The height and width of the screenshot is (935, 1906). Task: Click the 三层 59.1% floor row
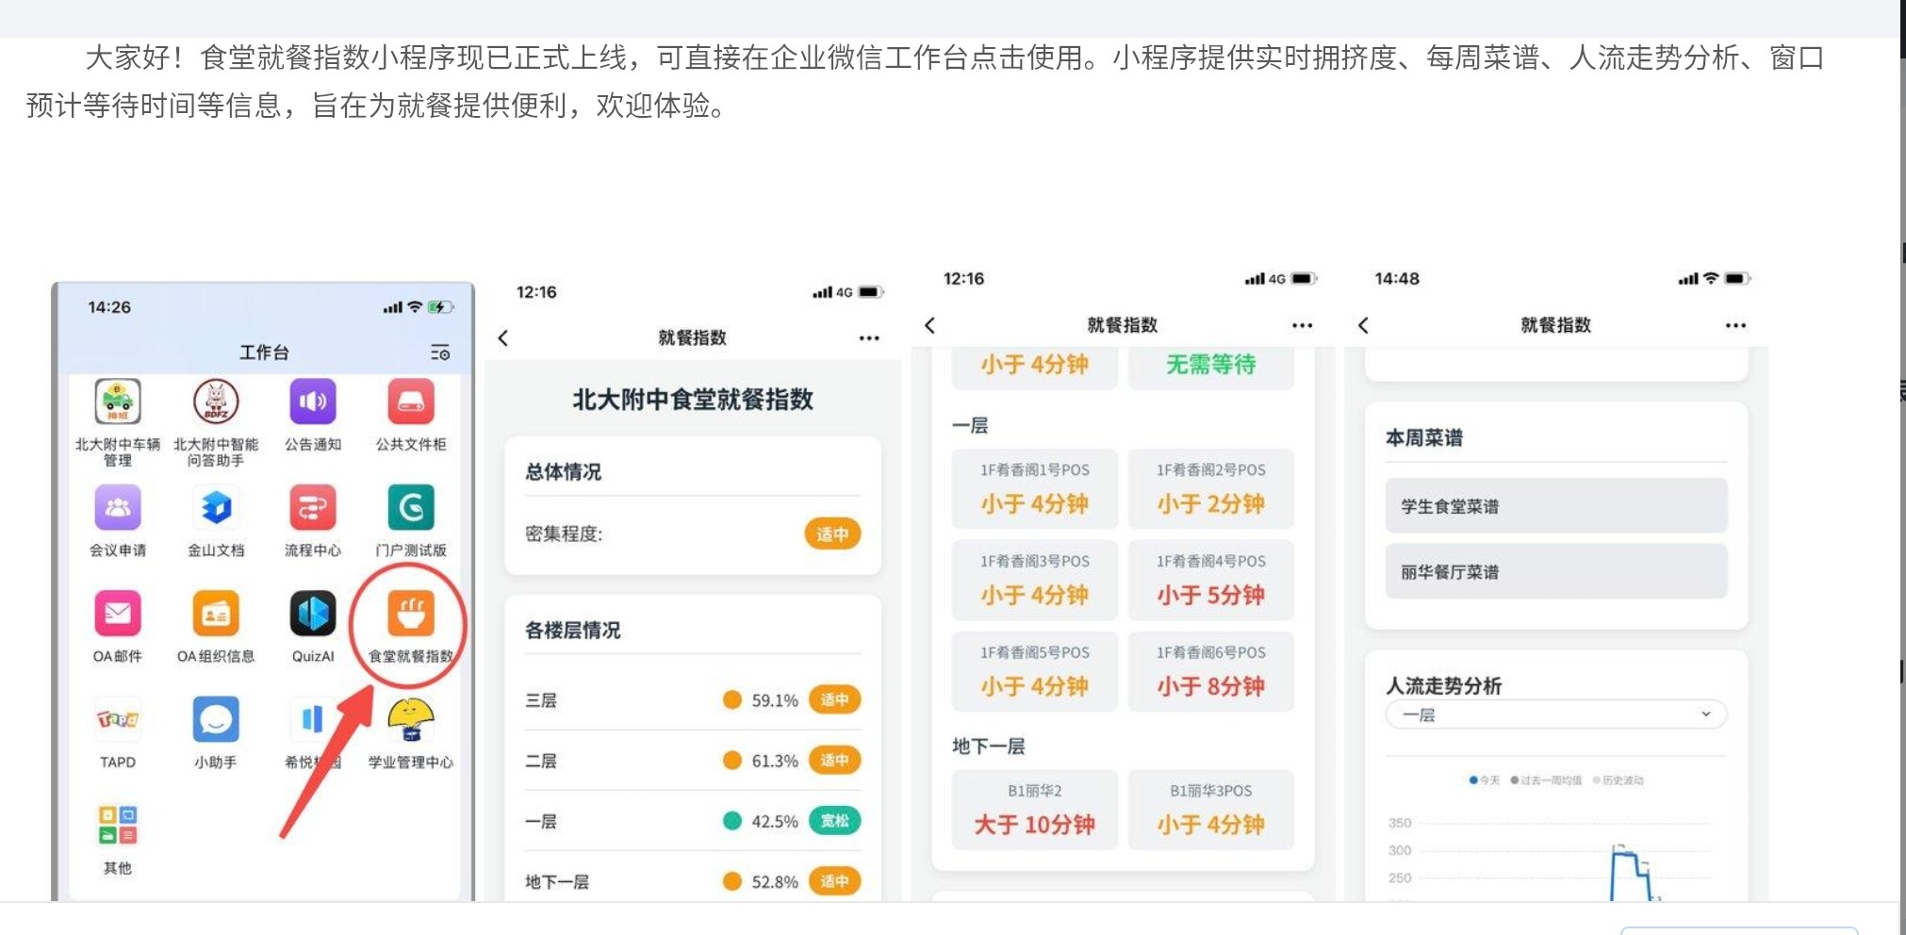[x=693, y=700]
